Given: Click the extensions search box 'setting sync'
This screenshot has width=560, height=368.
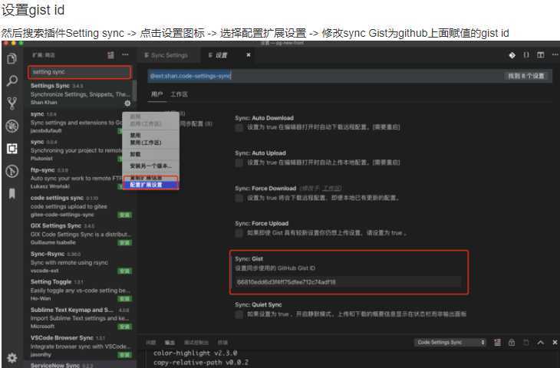Looking at the screenshot, I should pyautogui.click(x=79, y=72).
